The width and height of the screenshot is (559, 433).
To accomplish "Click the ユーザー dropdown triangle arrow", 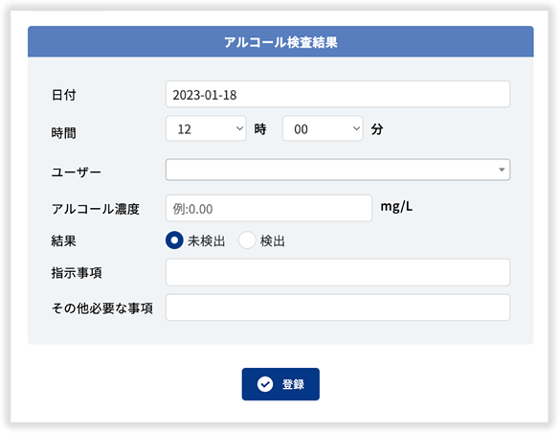I will pyautogui.click(x=502, y=170).
